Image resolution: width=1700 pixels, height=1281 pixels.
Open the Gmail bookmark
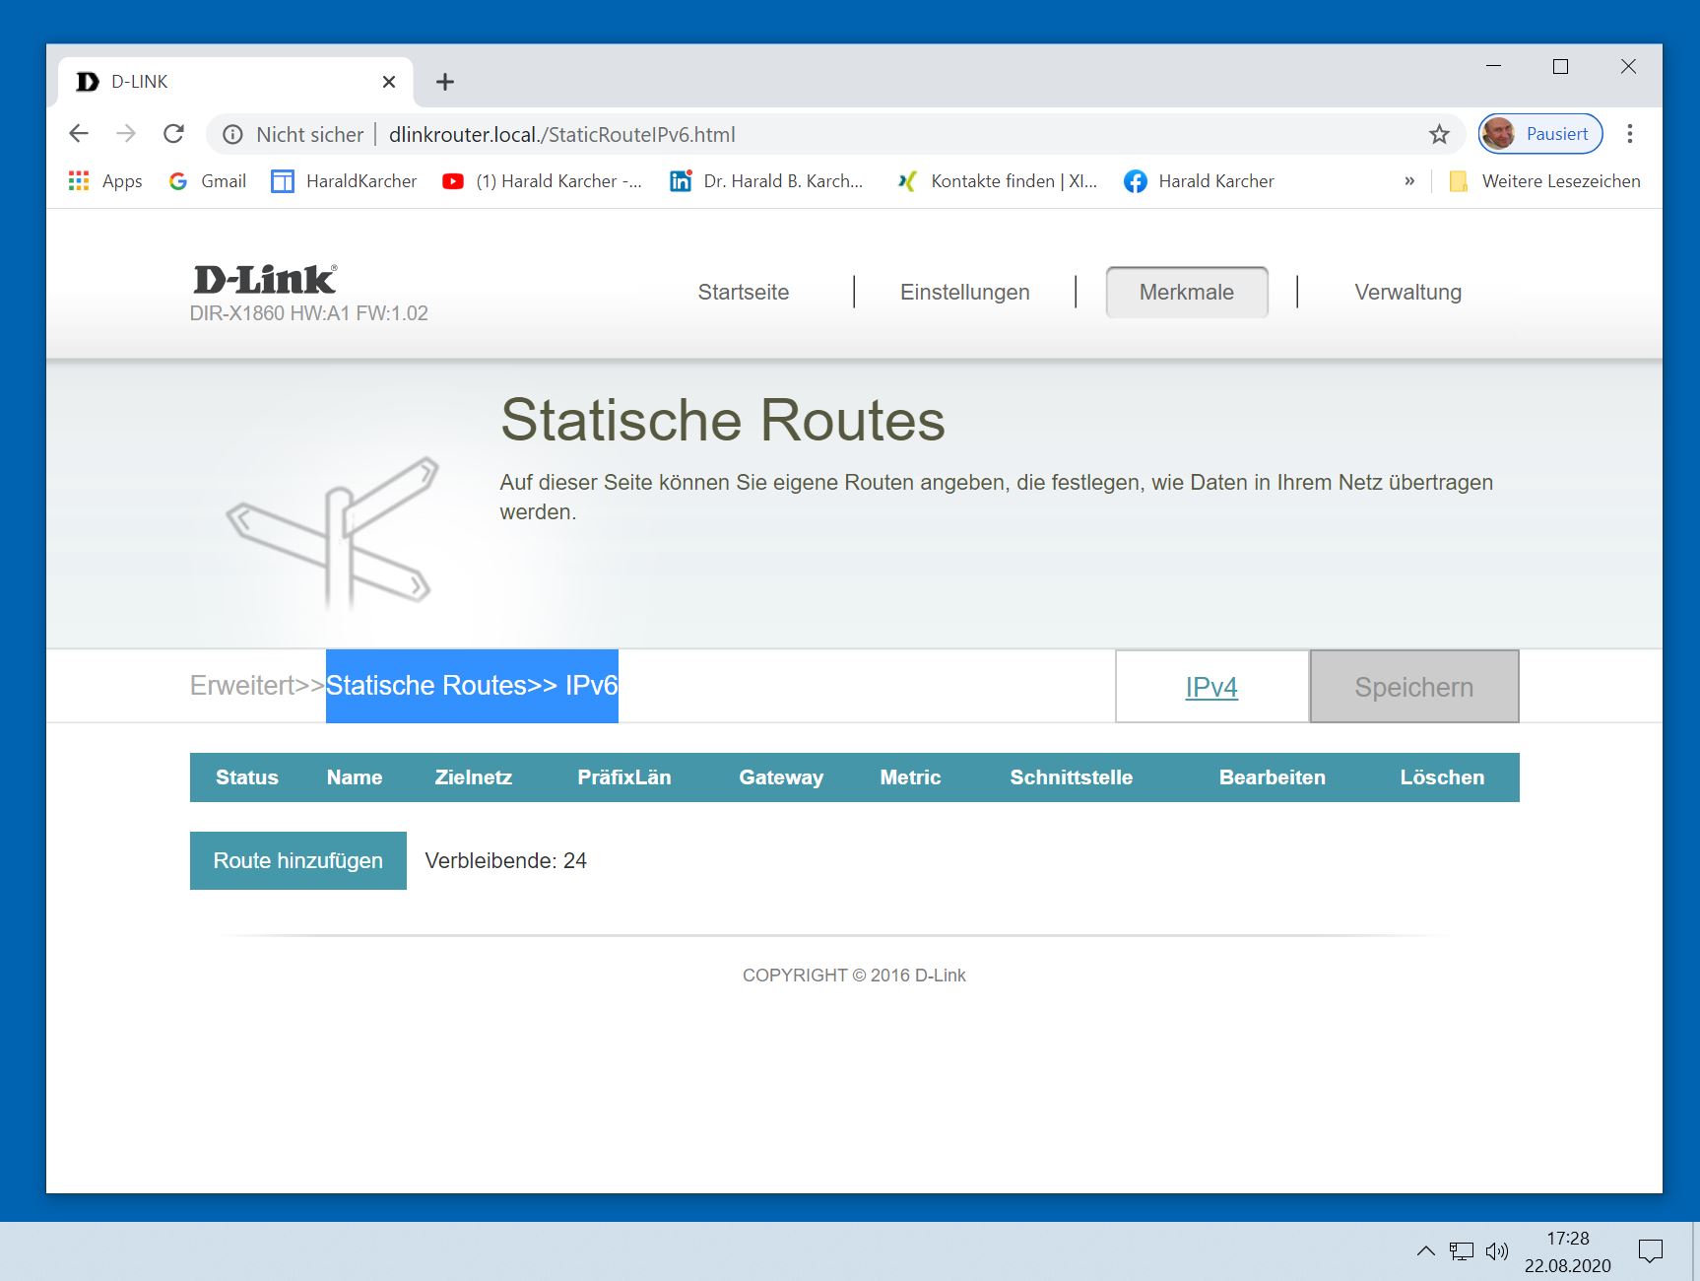(208, 181)
